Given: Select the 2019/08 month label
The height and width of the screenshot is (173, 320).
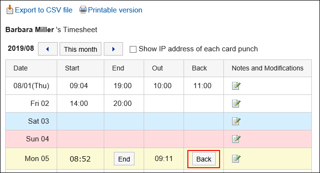Looking at the screenshot, I should coord(21,48).
